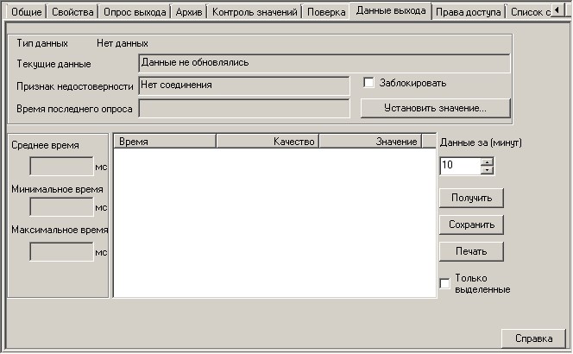Viewport: 573px width, 354px height.
Task: Click the Данные за (минут) label
Action: pyautogui.click(x=481, y=142)
